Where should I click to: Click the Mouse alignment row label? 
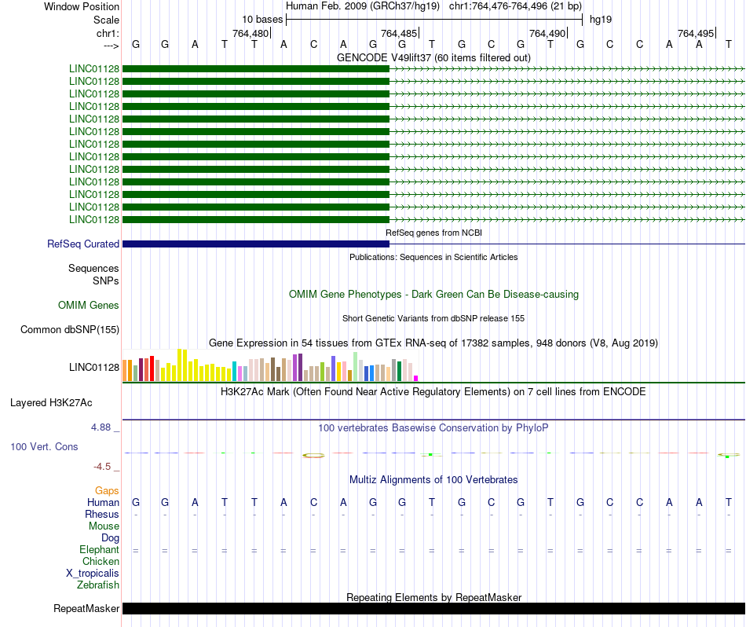[104, 526]
